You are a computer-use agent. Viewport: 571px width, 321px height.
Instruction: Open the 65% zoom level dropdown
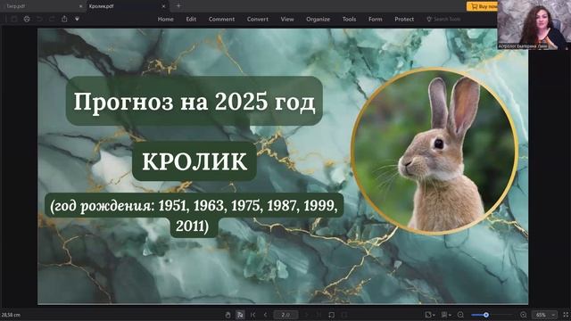544,315
